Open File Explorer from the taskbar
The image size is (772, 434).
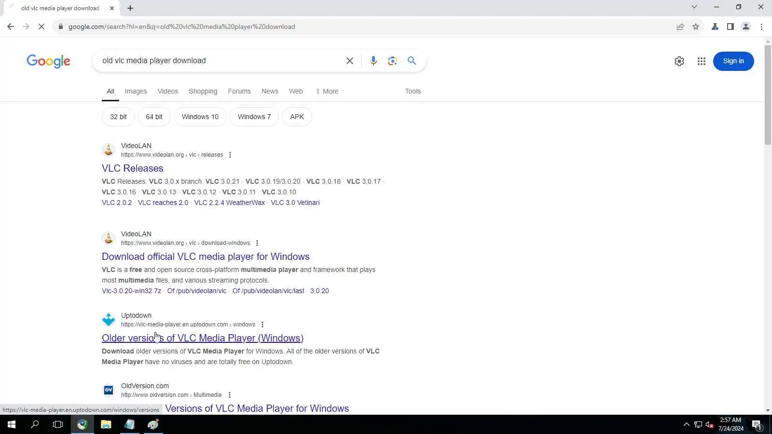pyautogui.click(x=106, y=424)
